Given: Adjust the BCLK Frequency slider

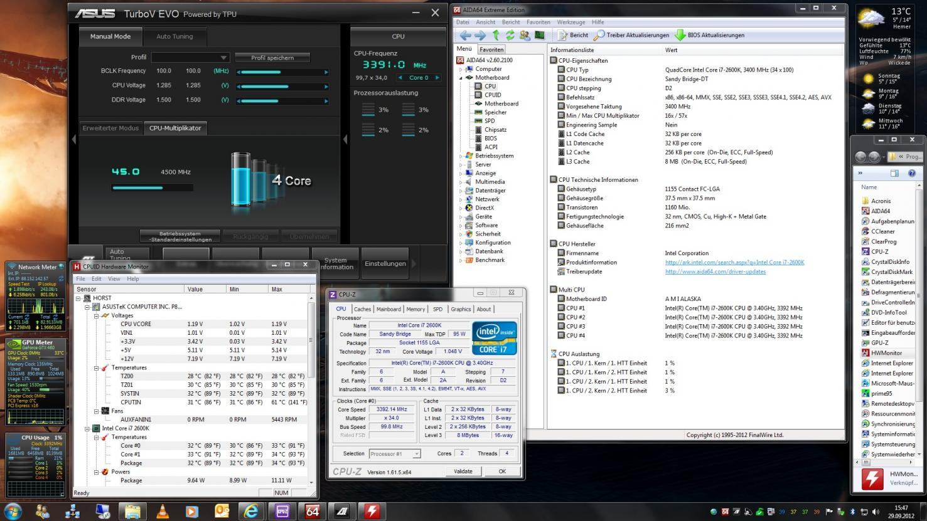Looking at the screenshot, I should (282, 71).
